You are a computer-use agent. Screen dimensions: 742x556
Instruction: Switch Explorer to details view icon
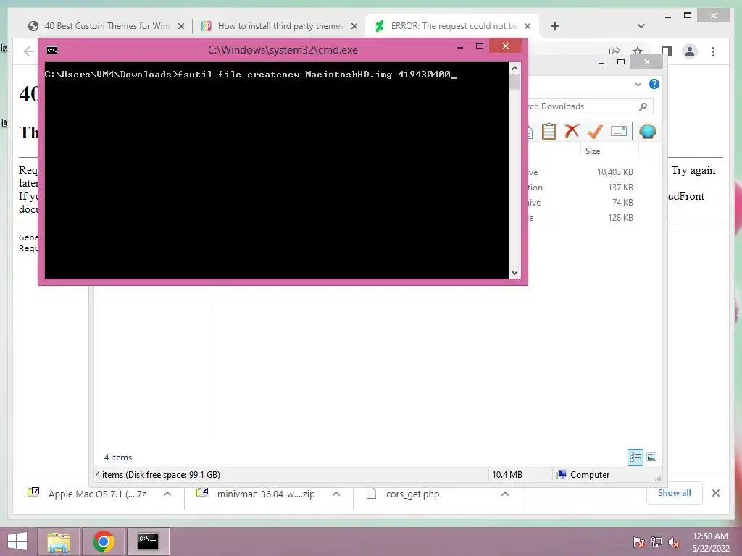[635, 457]
